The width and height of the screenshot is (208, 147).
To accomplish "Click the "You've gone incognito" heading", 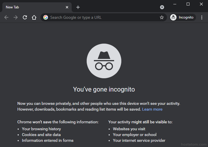I will (x=104, y=89).
